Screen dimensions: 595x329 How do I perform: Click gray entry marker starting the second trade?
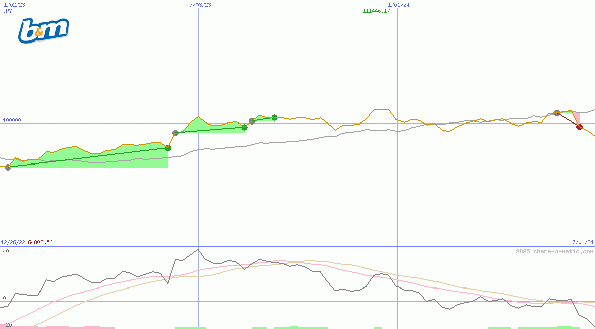click(176, 133)
